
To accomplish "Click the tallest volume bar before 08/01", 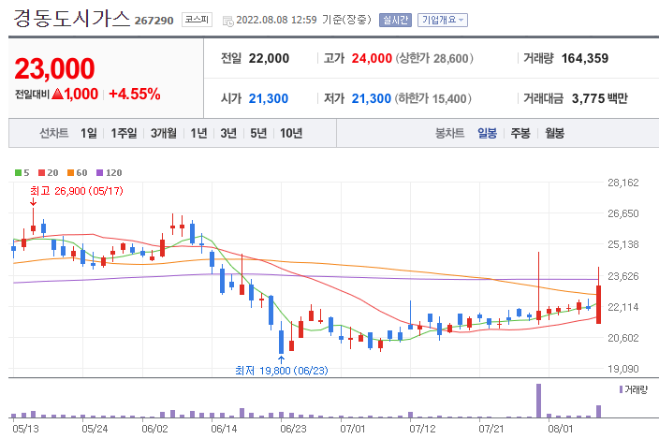I will (539, 401).
